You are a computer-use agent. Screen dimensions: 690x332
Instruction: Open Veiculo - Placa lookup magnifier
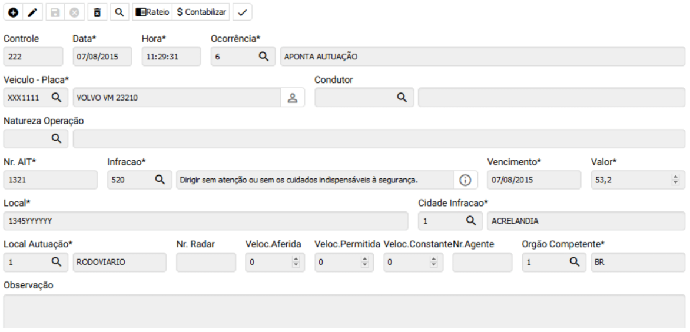56,98
